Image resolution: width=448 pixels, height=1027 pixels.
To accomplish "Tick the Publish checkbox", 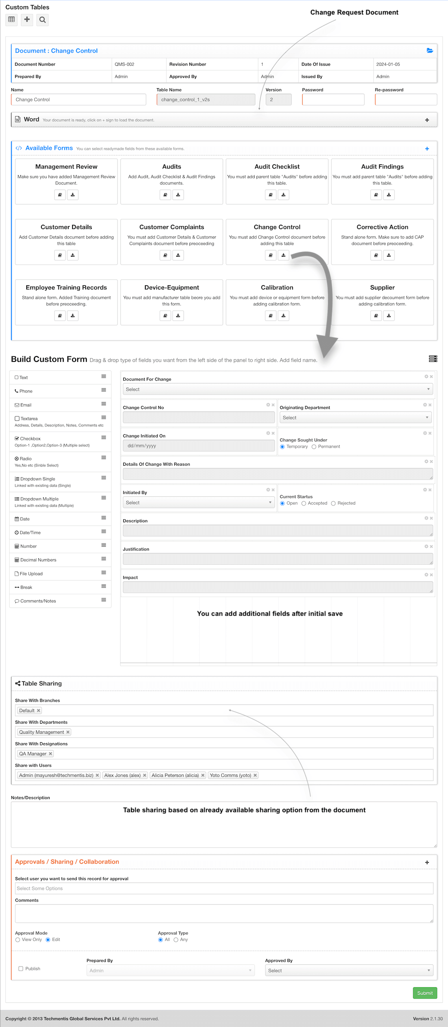I will click(21, 969).
